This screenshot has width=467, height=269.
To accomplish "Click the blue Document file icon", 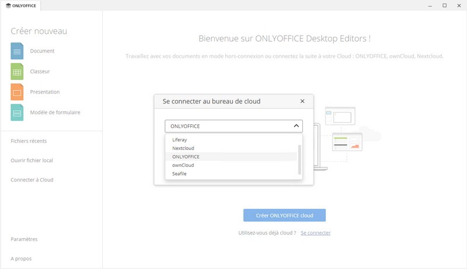I will point(17,51).
